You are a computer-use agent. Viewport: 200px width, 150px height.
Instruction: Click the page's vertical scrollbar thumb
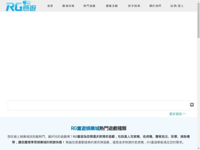pyautogui.click(x=198, y=20)
